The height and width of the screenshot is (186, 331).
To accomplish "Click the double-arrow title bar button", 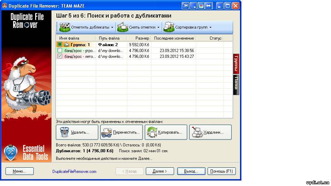I will (x=209, y=6).
